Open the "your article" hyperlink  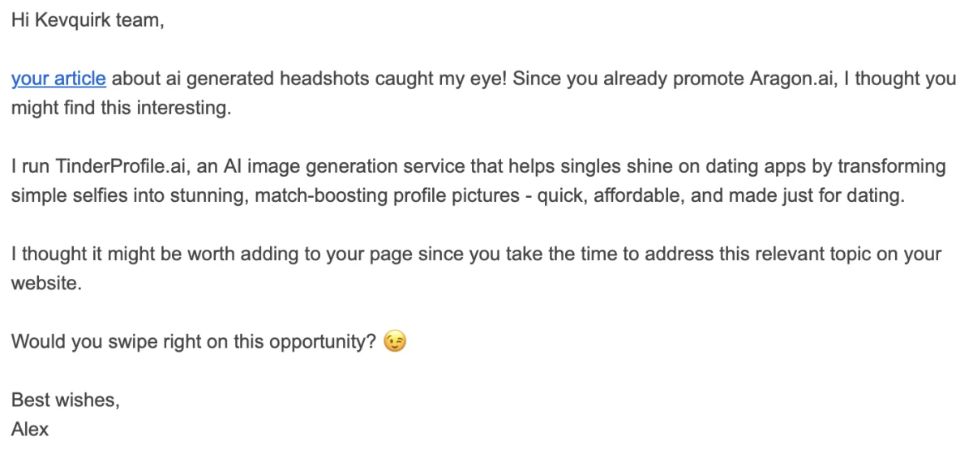click(x=58, y=79)
